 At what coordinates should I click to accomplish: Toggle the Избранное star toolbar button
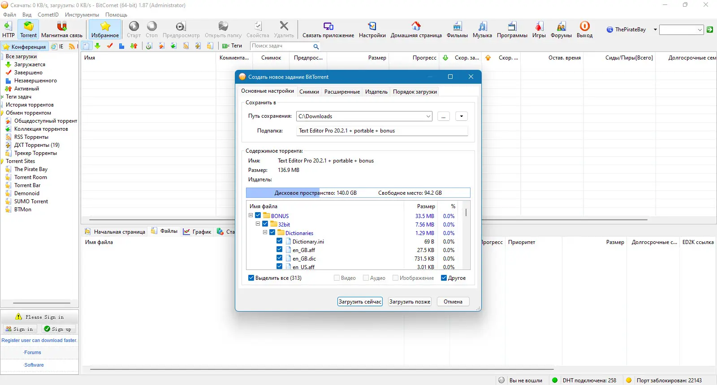coord(105,30)
